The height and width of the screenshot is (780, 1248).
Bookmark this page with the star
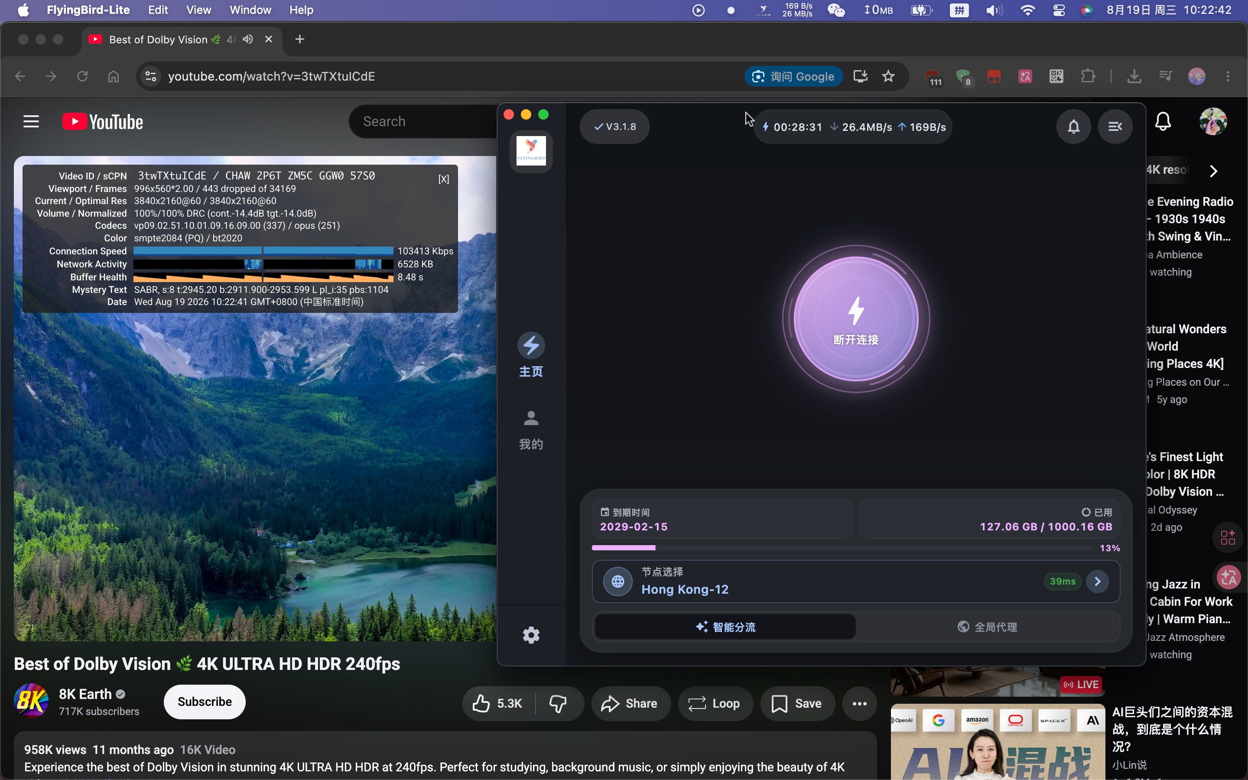click(x=888, y=76)
